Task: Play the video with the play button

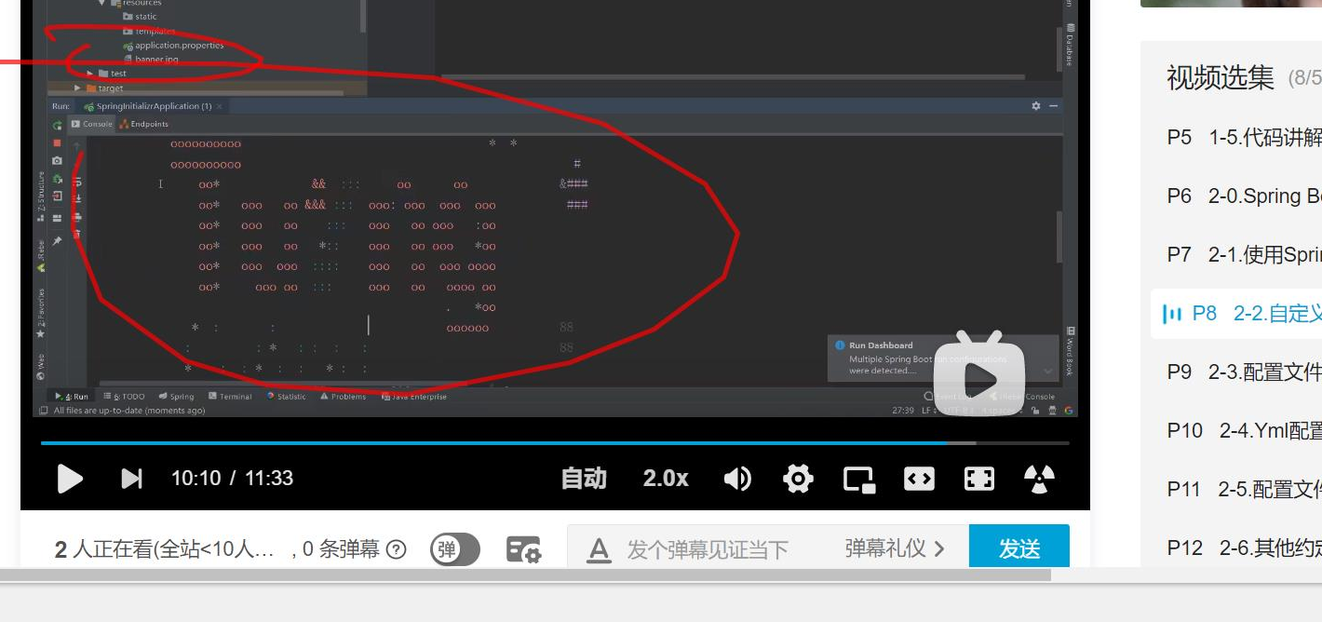Action: pos(70,479)
